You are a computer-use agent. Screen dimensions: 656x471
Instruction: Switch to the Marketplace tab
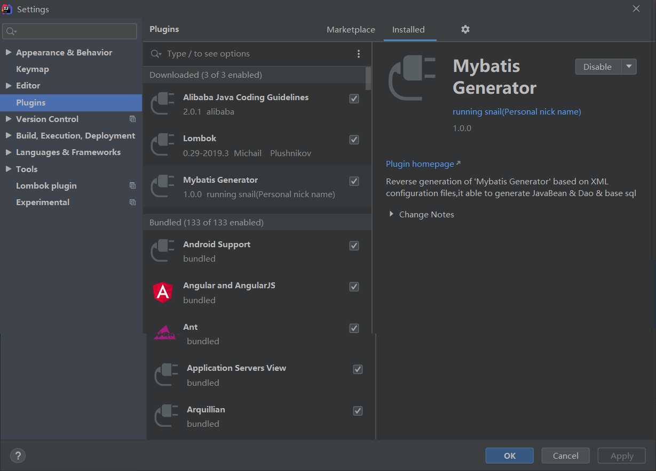tap(351, 30)
